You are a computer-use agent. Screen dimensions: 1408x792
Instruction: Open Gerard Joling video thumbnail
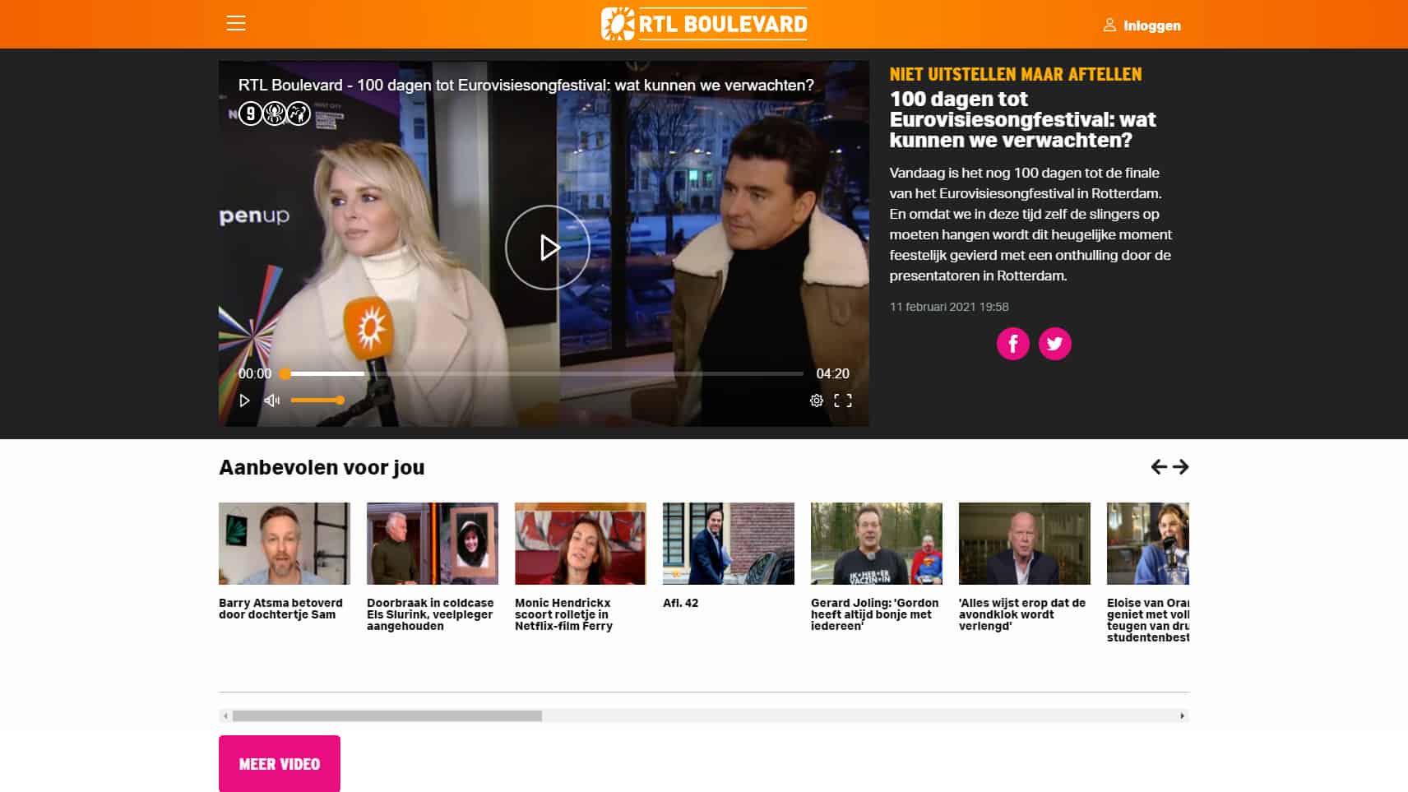pyautogui.click(x=877, y=544)
